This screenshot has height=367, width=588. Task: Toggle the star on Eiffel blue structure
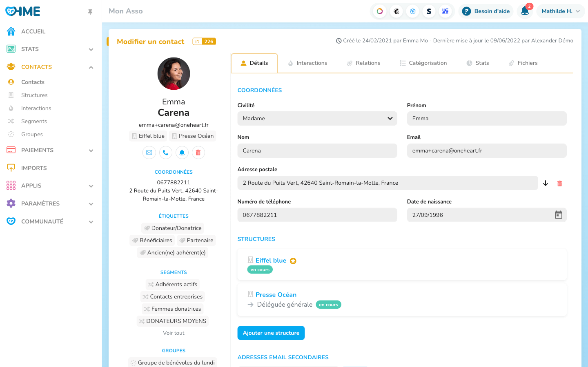click(293, 261)
